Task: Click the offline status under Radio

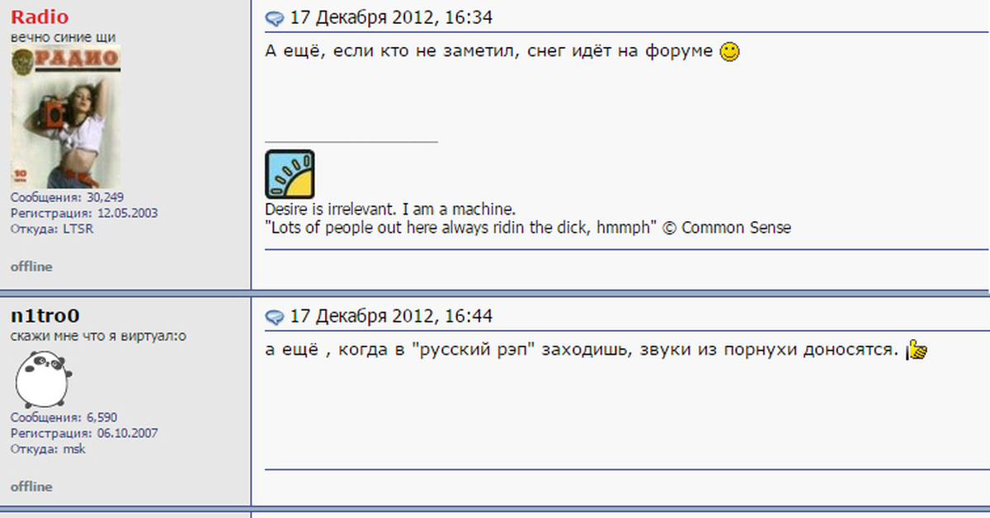Action: click(31, 266)
